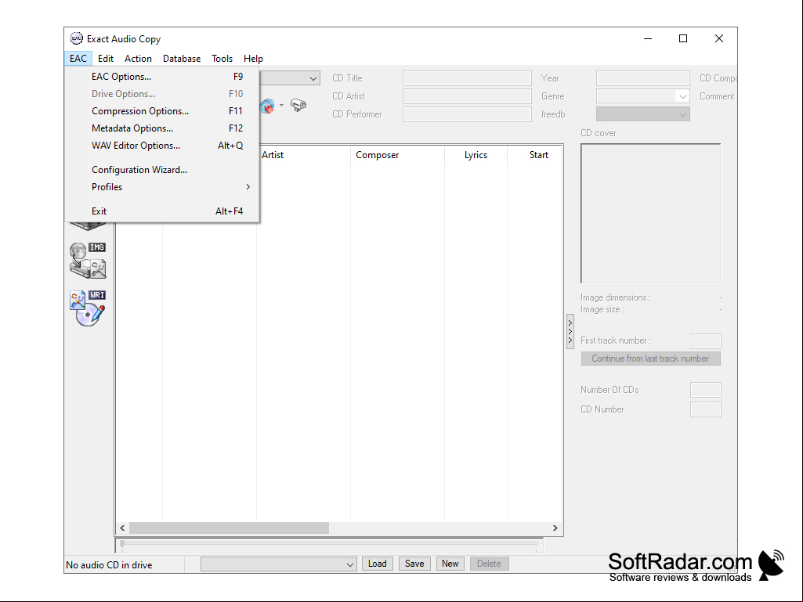Click the CD Number field
This screenshot has height=602, width=803.
tap(706, 409)
